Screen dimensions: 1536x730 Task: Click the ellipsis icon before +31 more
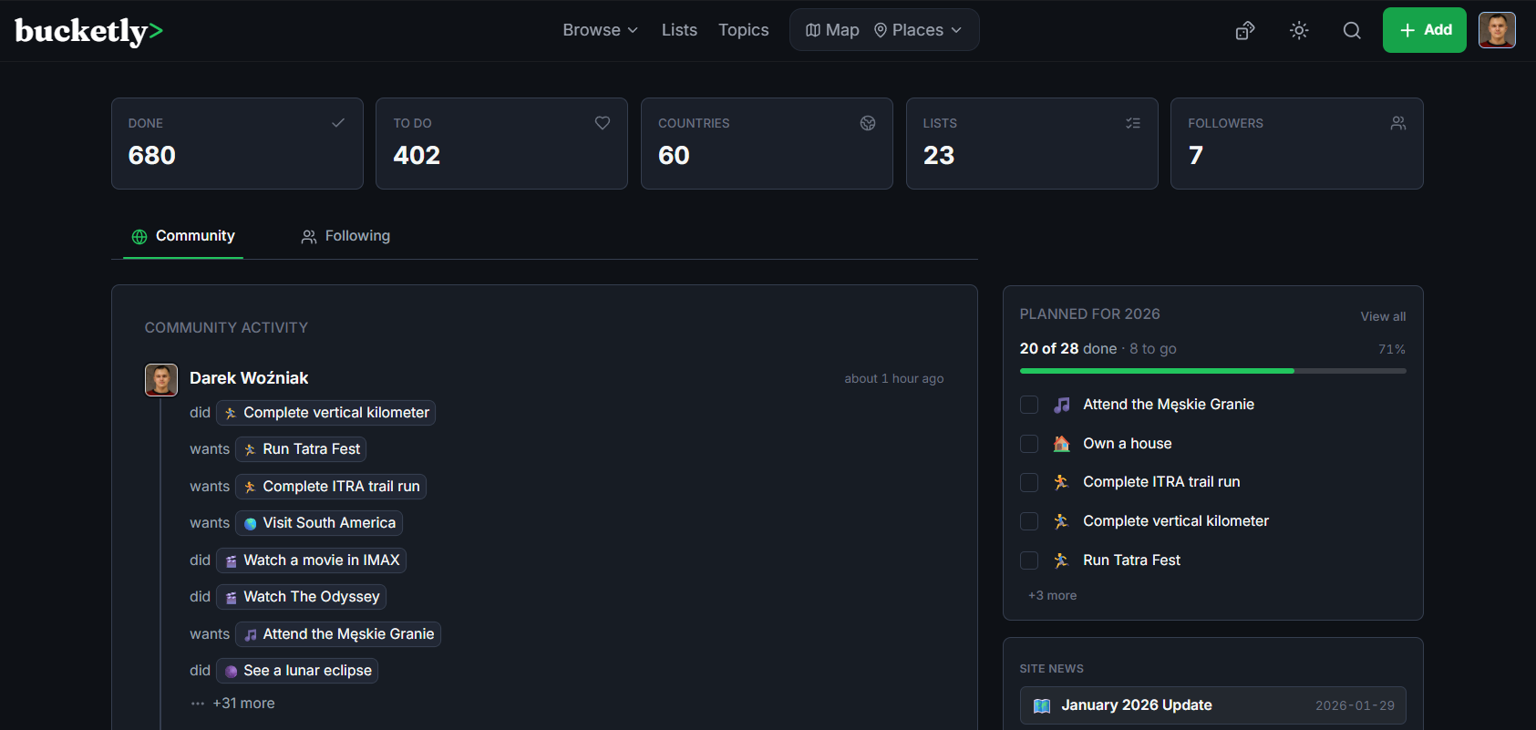point(198,704)
